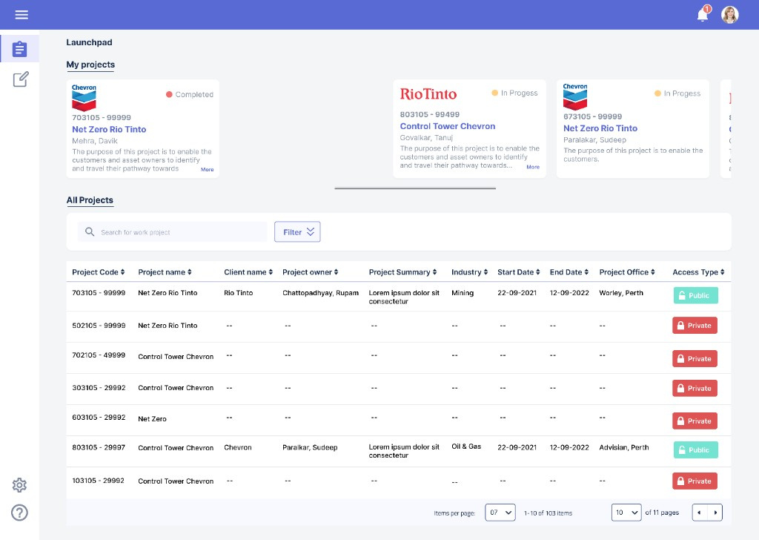Focus the Search for work project field
Image resolution: width=759 pixels, height=540 pixels.
click(172, 232)
